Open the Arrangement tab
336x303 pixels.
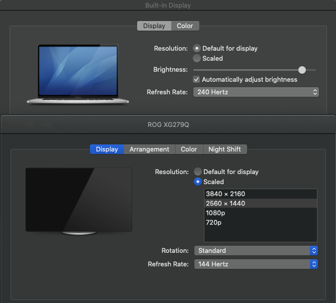(149, 149)
